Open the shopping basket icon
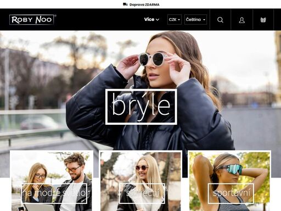 263,20
